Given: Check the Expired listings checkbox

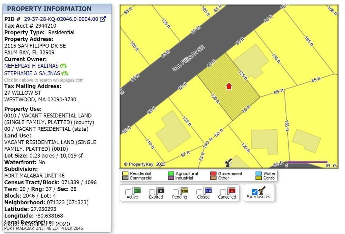Looking at the screenshot, I should [x=152, y=192].
